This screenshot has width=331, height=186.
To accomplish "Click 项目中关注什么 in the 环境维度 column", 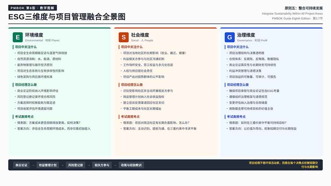I will click(25, 47).
